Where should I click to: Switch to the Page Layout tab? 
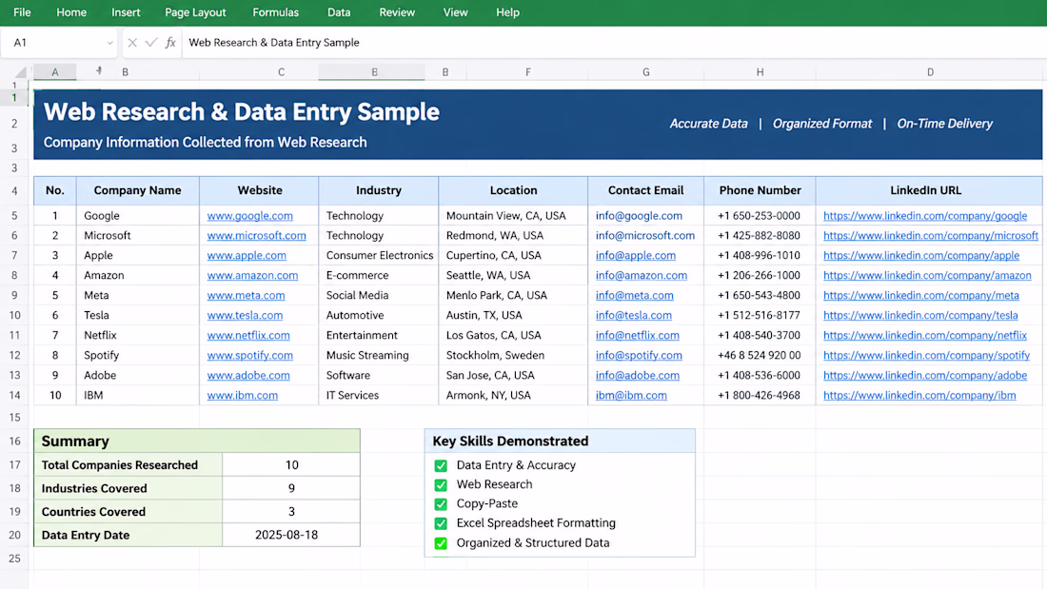[195, 12]
